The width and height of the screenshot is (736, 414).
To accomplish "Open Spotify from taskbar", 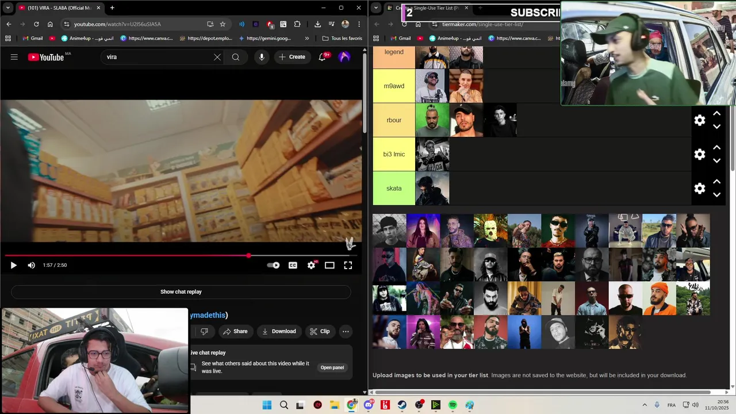I will point(453,405).
